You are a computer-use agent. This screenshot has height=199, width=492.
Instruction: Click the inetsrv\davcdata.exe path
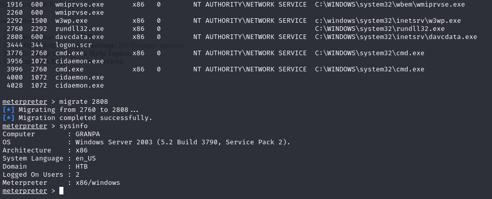[x=396, y=36]
